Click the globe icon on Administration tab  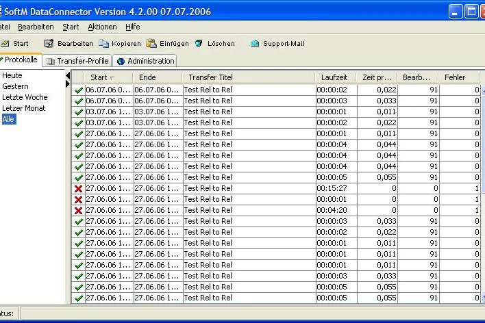coord(121,61)
